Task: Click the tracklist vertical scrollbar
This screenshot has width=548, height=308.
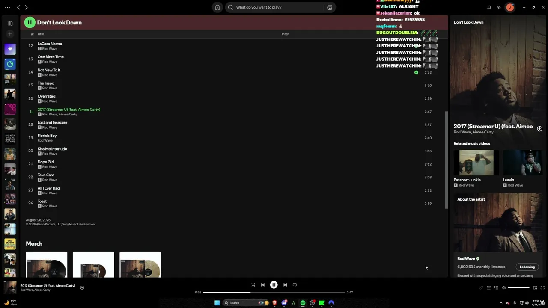Action: [x=447, y=160]
